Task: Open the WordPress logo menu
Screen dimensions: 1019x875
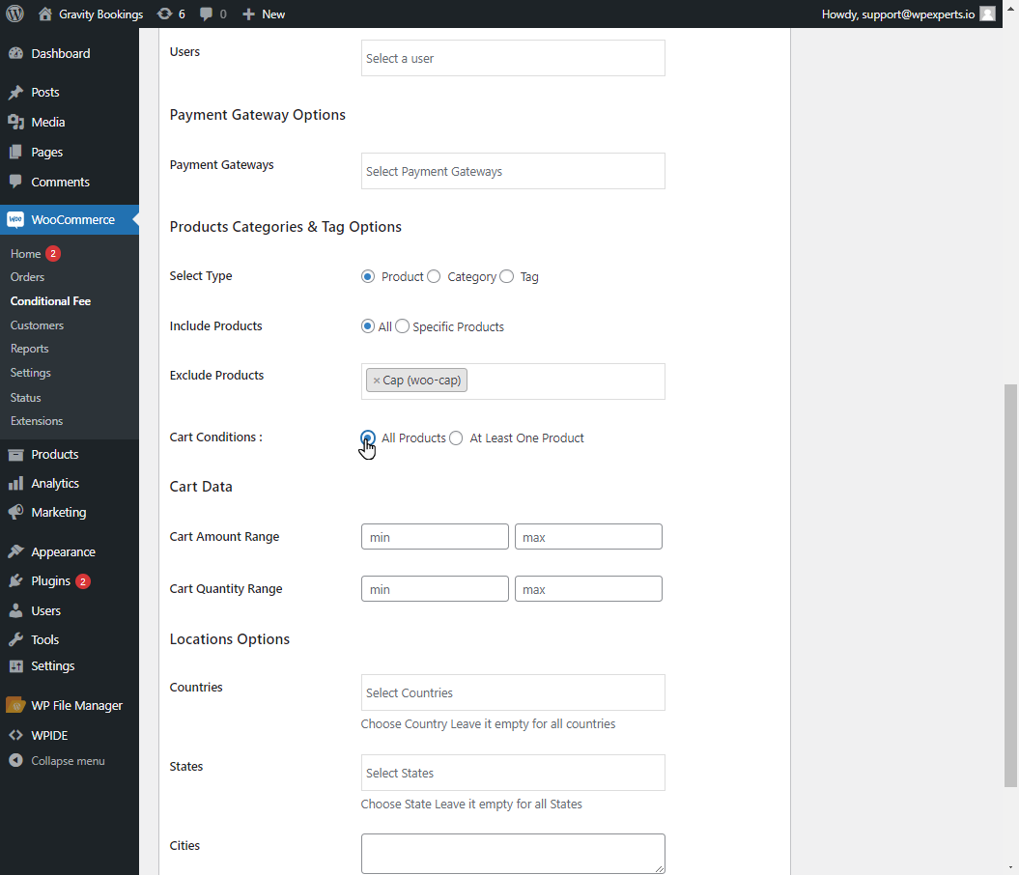Action: (14, 14)
